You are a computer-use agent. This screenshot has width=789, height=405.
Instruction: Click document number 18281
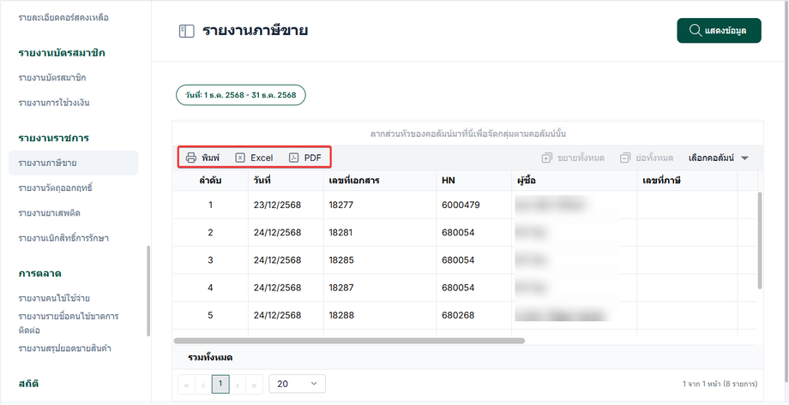pos(340,233)
